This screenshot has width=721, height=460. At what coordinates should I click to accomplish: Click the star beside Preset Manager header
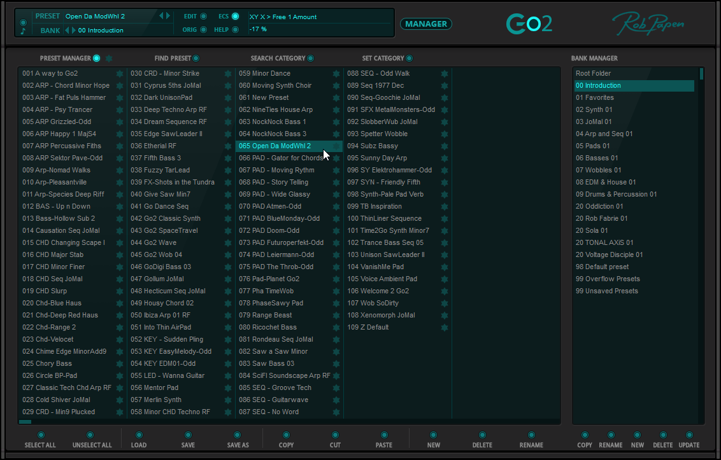coord(109,59)
